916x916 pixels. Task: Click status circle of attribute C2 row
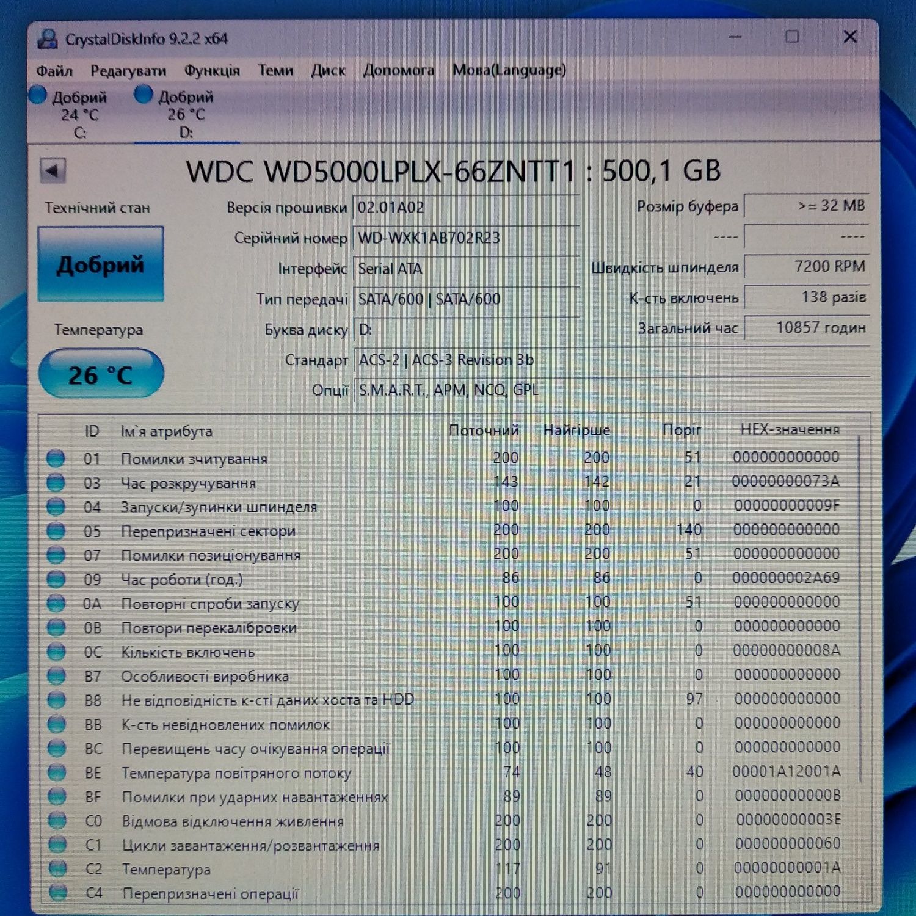click(x=57, y=868)
